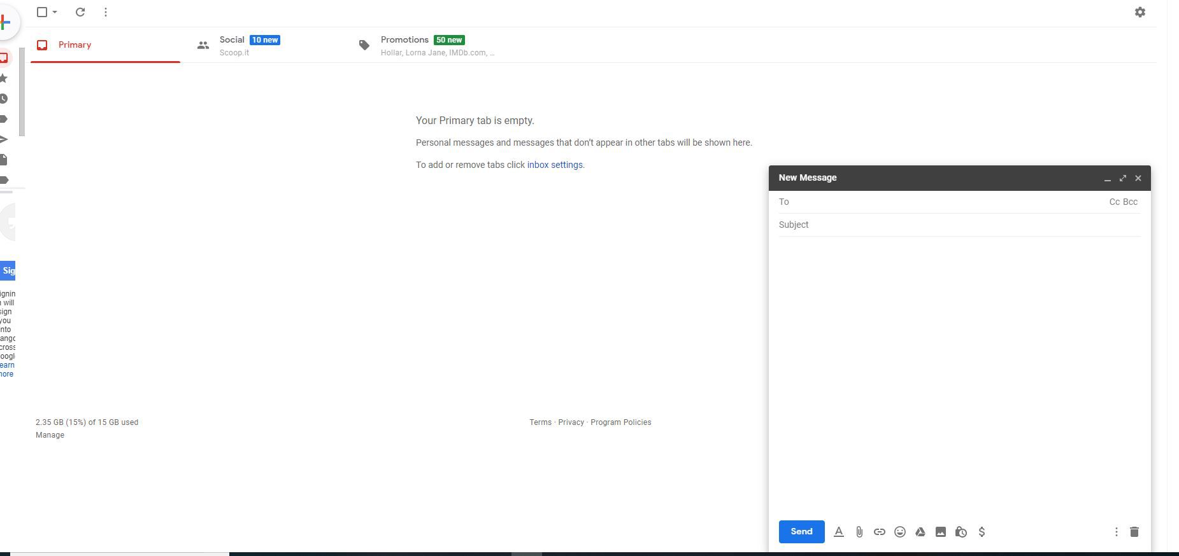Switch to the Primary tab

tap(105, 45)
